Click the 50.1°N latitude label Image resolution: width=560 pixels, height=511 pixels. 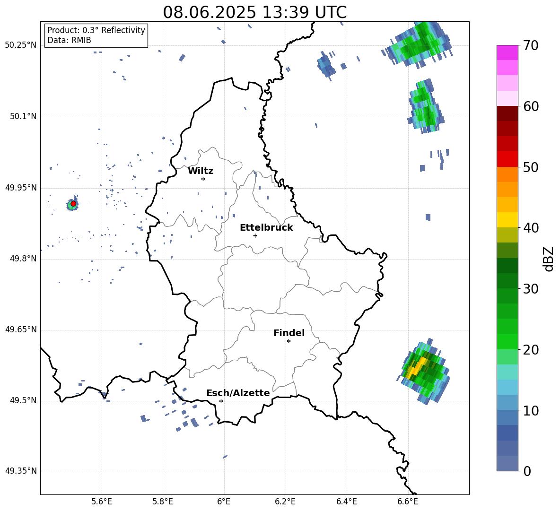tap(23, 116)
